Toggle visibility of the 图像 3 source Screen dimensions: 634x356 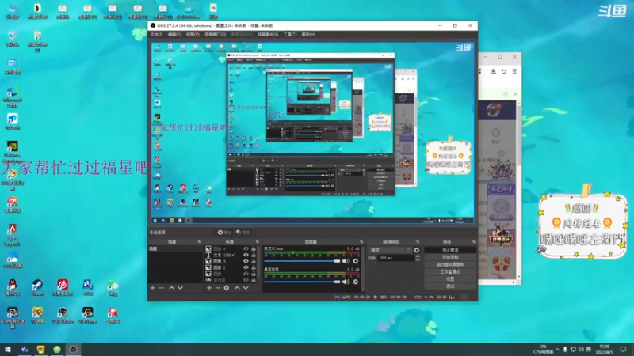pyautogui.click(x=246, y=261)
